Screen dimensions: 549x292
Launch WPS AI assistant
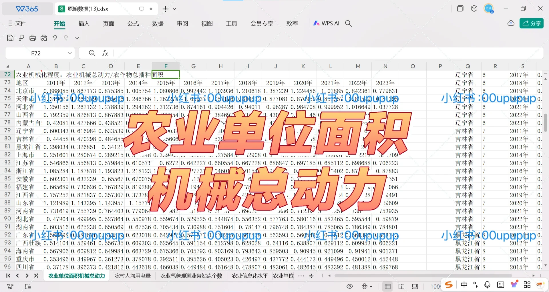(x=326, y=23)
